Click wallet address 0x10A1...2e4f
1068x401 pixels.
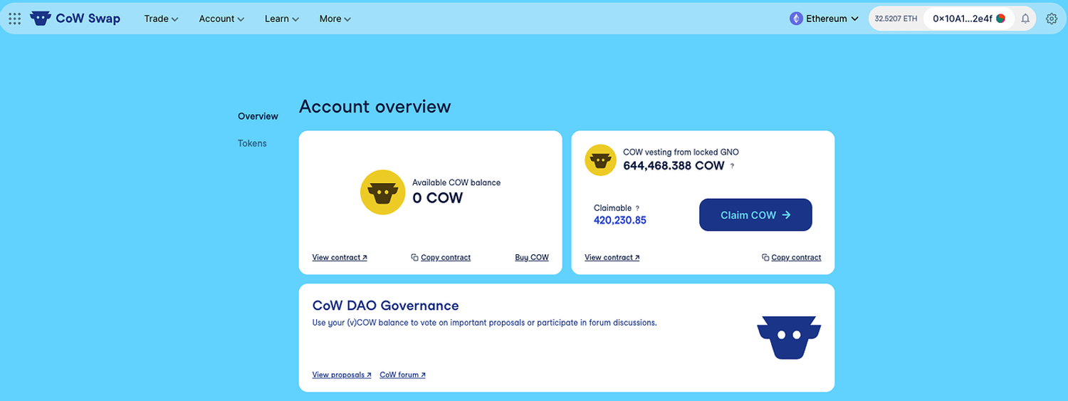(x=962, y=19)
